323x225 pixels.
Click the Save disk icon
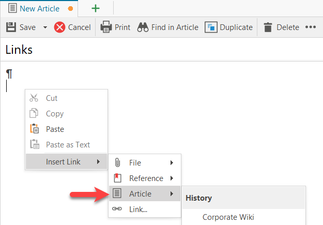[10, 27]
